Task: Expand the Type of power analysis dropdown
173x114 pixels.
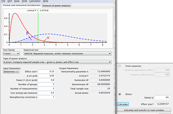Action: [57, 62]
